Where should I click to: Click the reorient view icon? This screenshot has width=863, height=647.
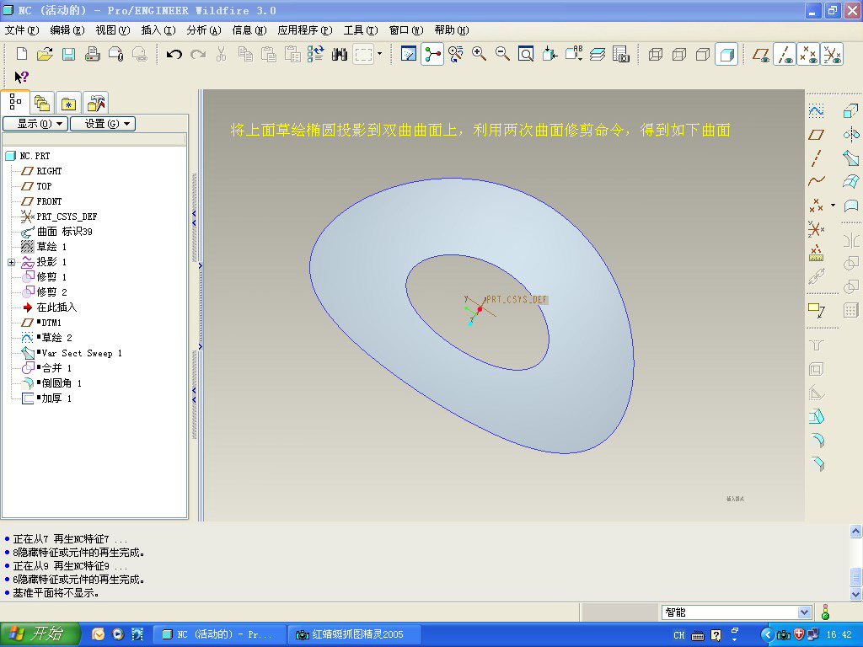tap(549, 54)
